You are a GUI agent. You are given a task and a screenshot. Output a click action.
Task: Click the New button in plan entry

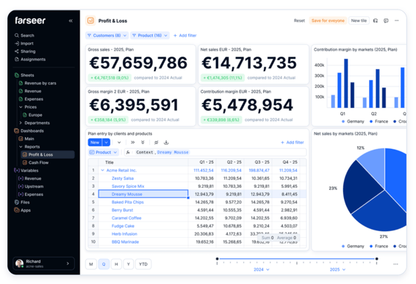(95, 142)
